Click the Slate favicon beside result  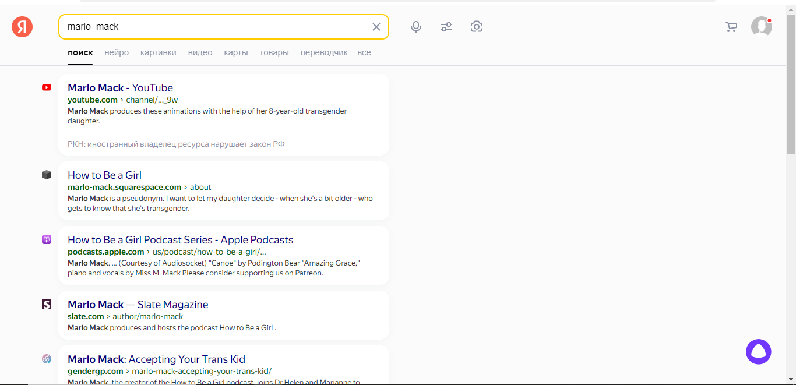click(x=47, y=304)
